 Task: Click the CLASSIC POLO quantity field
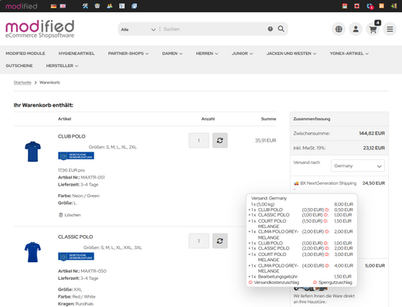pos(199,240)
